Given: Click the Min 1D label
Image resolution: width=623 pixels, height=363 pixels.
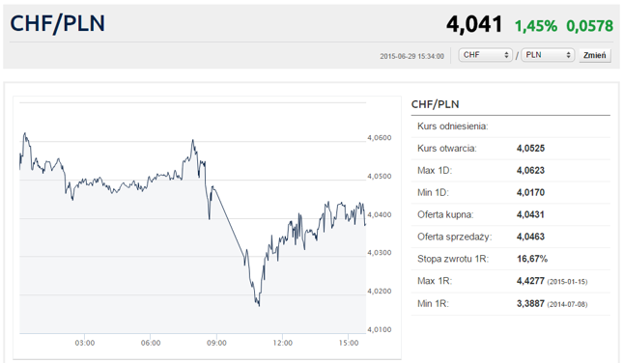Looking at the screenshot, I should click(x=433, y=193).
